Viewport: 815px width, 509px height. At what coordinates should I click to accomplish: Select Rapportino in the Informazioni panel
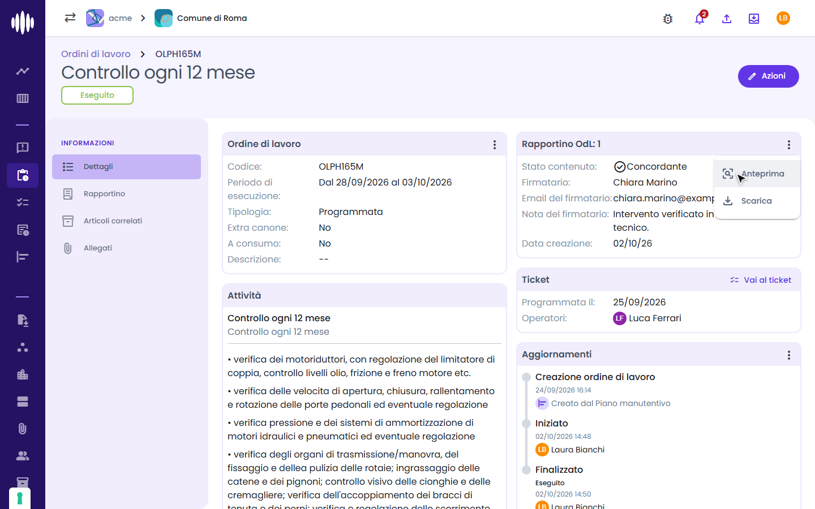[x=126, y=194]
